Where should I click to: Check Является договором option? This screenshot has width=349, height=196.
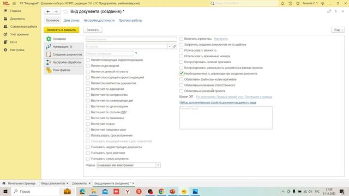coord(88,66)
